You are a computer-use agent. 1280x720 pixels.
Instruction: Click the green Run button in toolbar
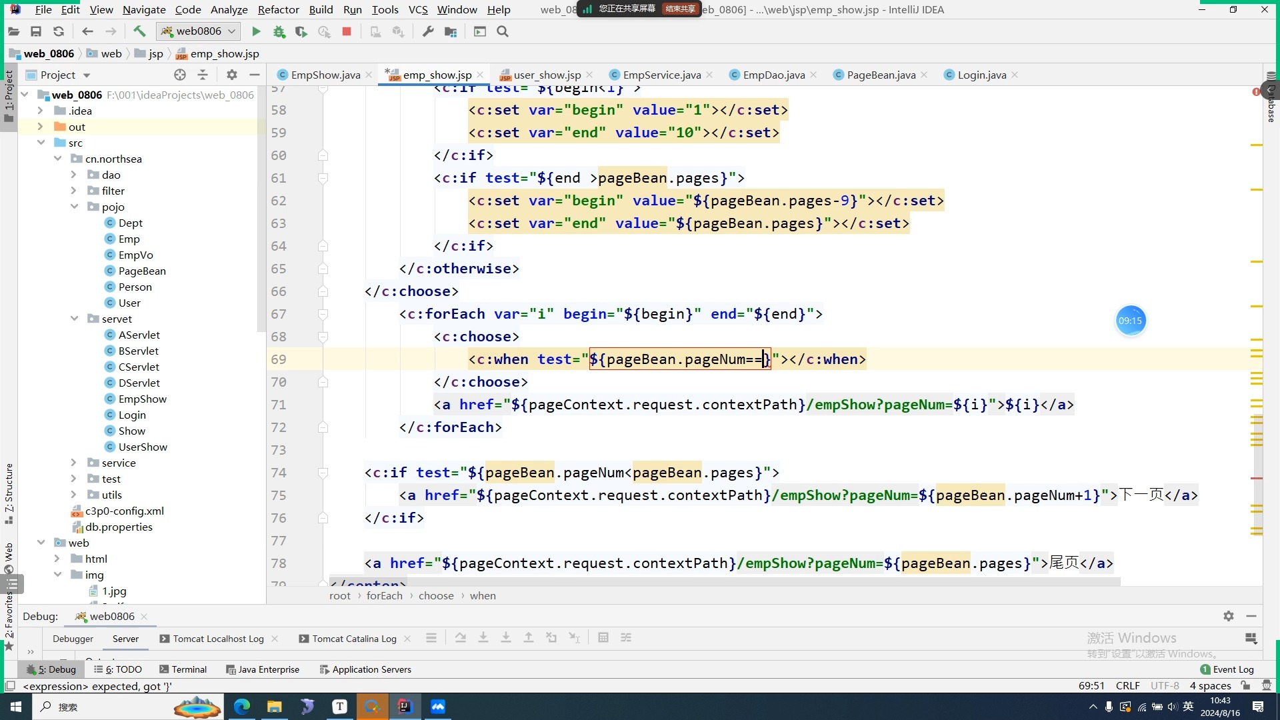tap(256, 31)
